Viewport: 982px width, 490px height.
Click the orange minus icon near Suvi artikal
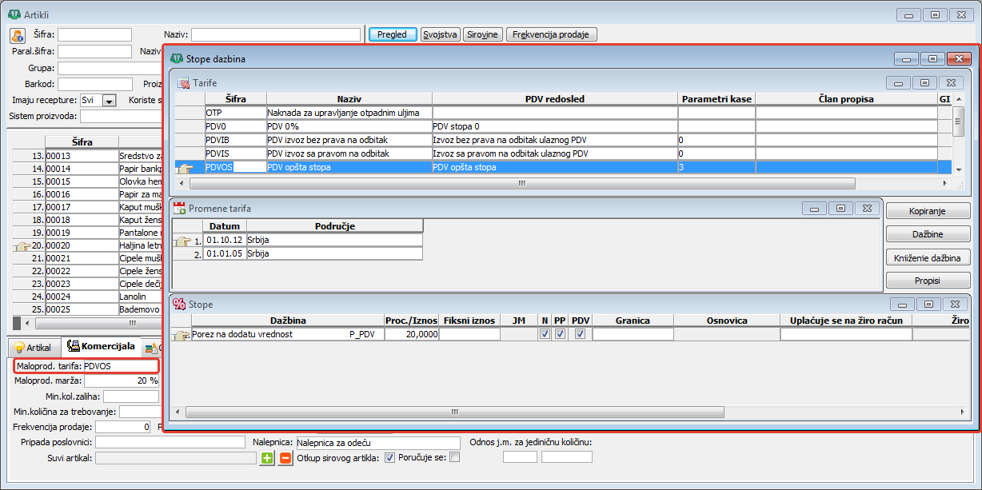pyautogui.click(x=285, y=458)
